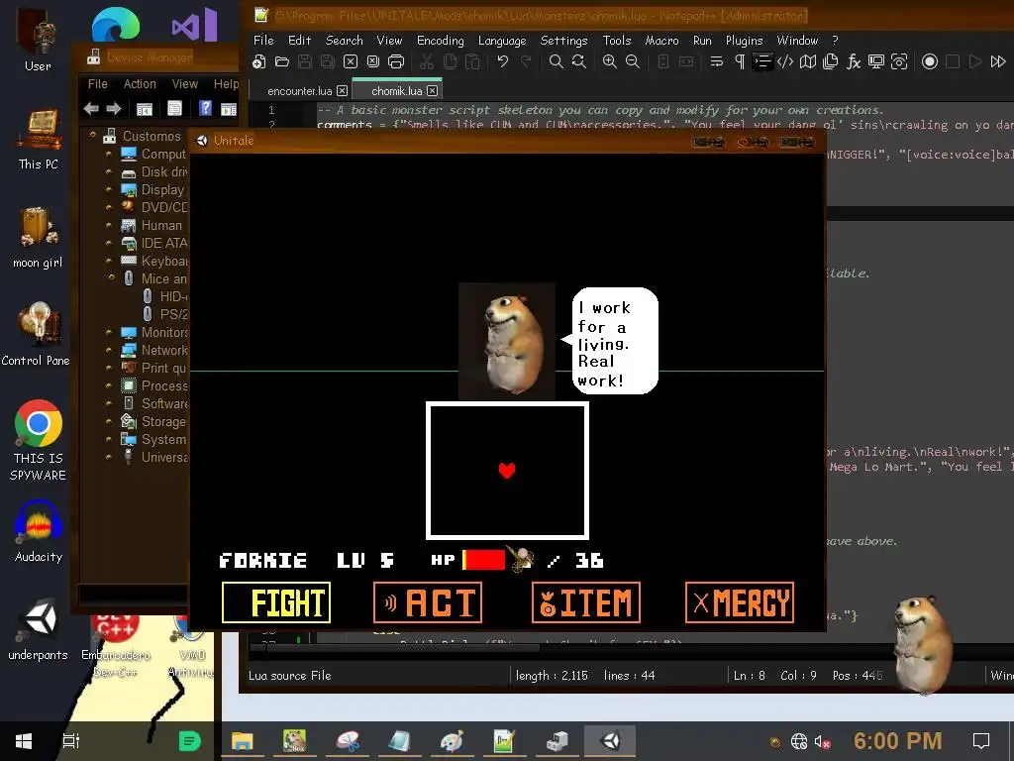Click the Zoom In icon in Notepad++
The width and height of the screenshot is (1014, 761).
tap(609, 61)
